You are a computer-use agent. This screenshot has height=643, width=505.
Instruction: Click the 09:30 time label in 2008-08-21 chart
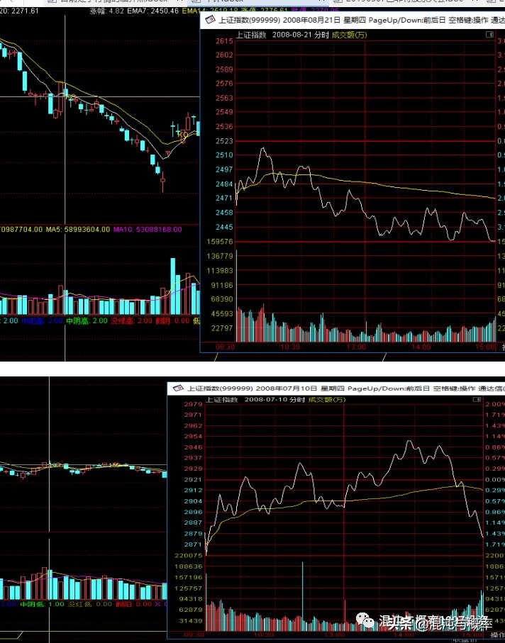[x=225, y=347]
